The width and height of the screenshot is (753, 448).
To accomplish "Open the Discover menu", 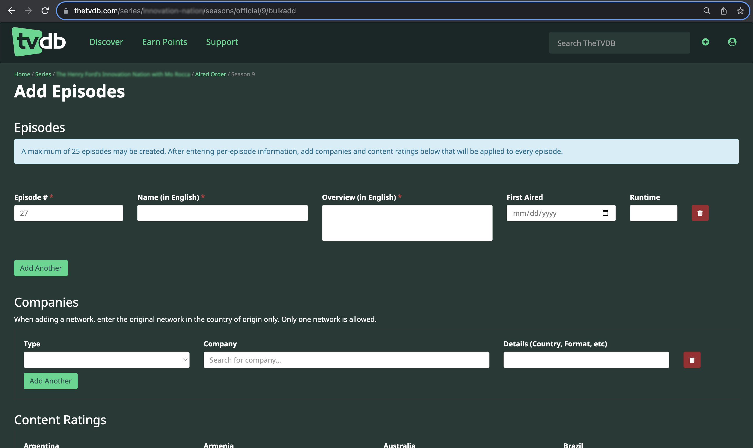I will pyautogui.click(x=106, y=42).
